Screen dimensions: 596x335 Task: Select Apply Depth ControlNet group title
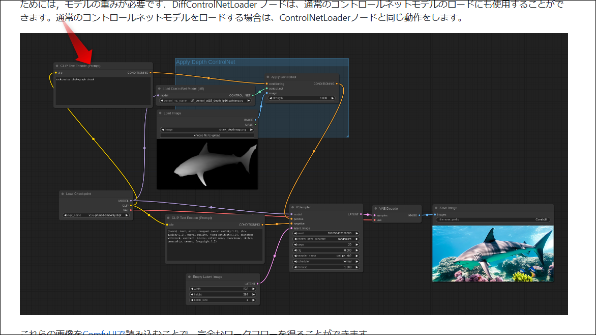[205, 62]
